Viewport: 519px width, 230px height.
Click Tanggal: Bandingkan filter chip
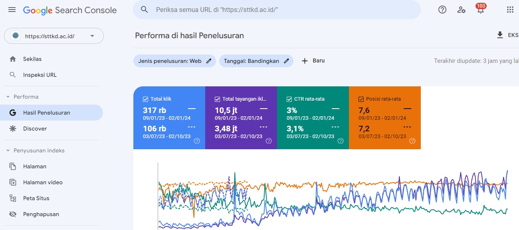256,61
